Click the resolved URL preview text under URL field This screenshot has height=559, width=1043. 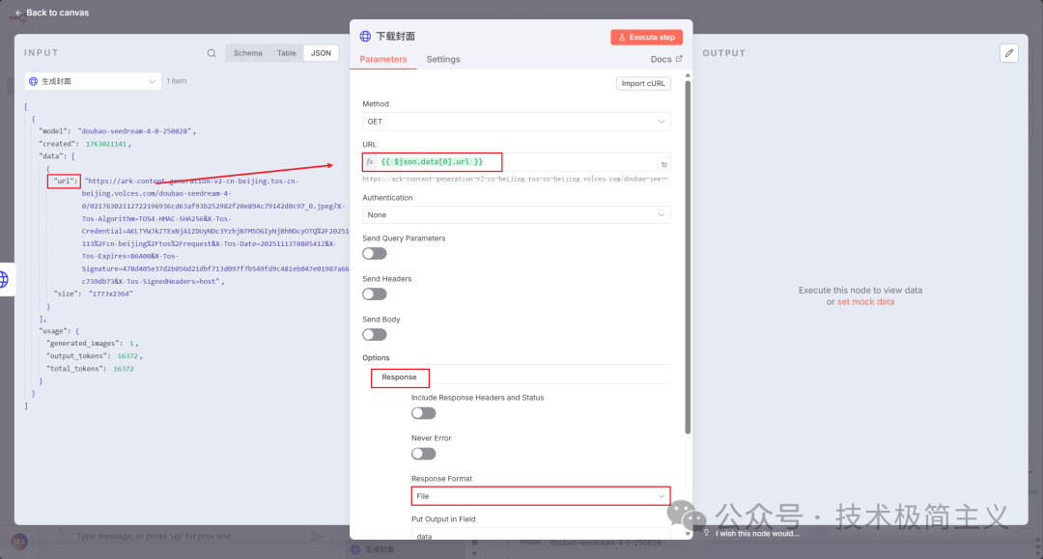pos(516,179)
